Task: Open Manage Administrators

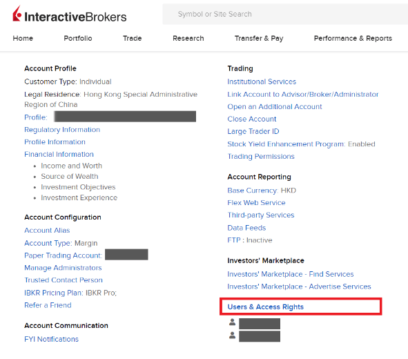Action: point(63,268)
